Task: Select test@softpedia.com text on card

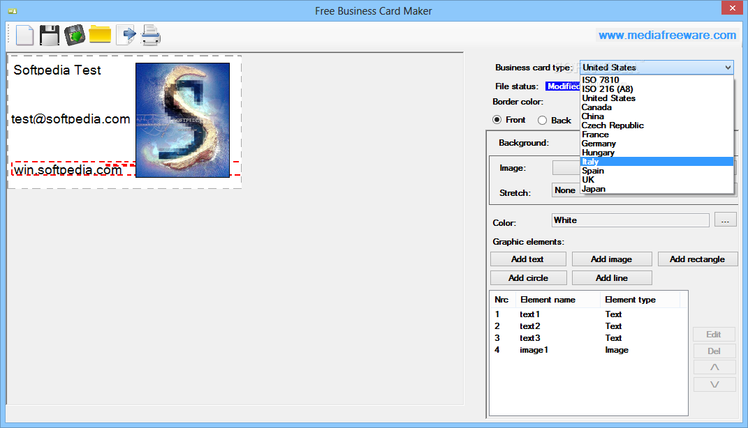Action: [x=71, y=119]
